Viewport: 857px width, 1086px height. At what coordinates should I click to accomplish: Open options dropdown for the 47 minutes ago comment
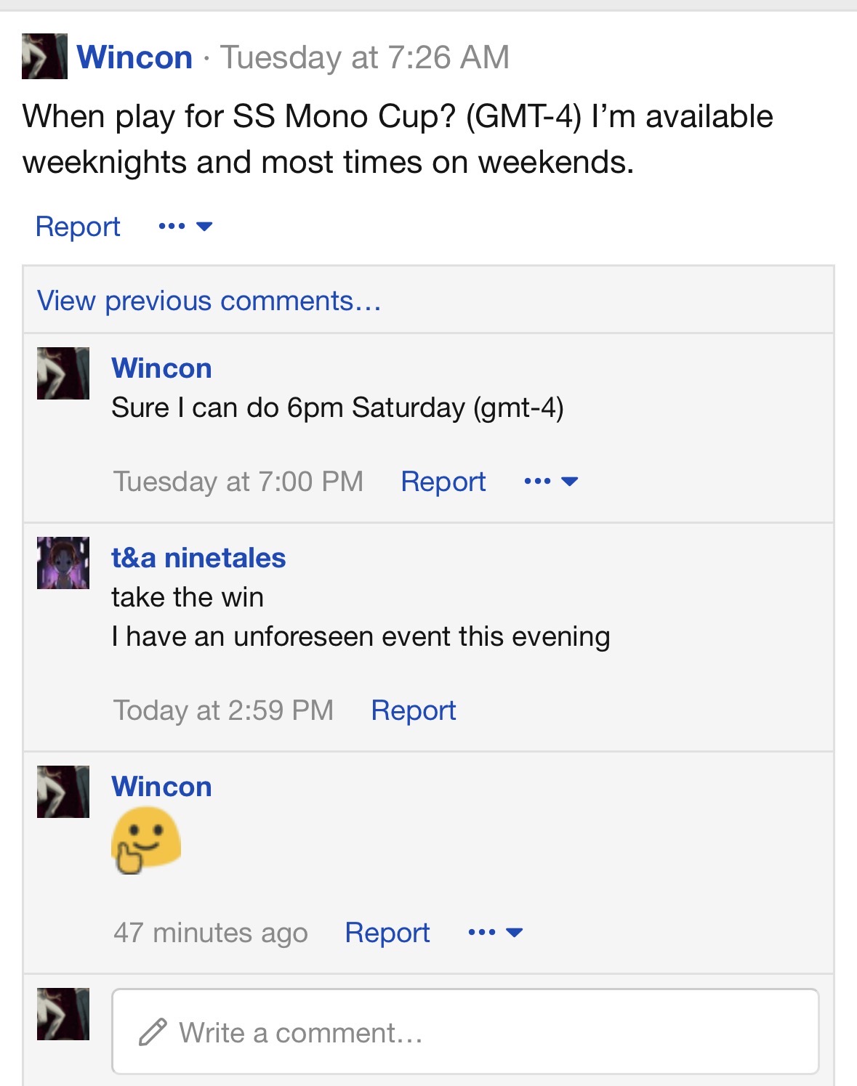pyautogui.click(x=496, y=933)
